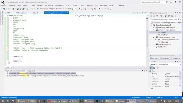The height and width of the screenshot is (103, 183).
Task: Click the editor split window icon
Action: click(147, 18)
